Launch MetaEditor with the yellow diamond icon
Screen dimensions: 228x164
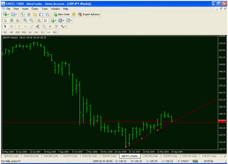click(74, 14)
